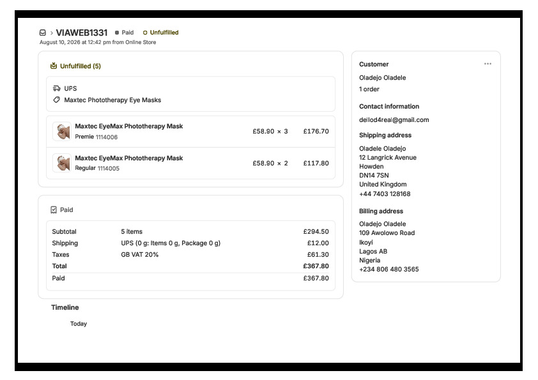This screenshot has width=538, height=380.
Task: Open the Regular mask product thumbnail
Action: 62,163
